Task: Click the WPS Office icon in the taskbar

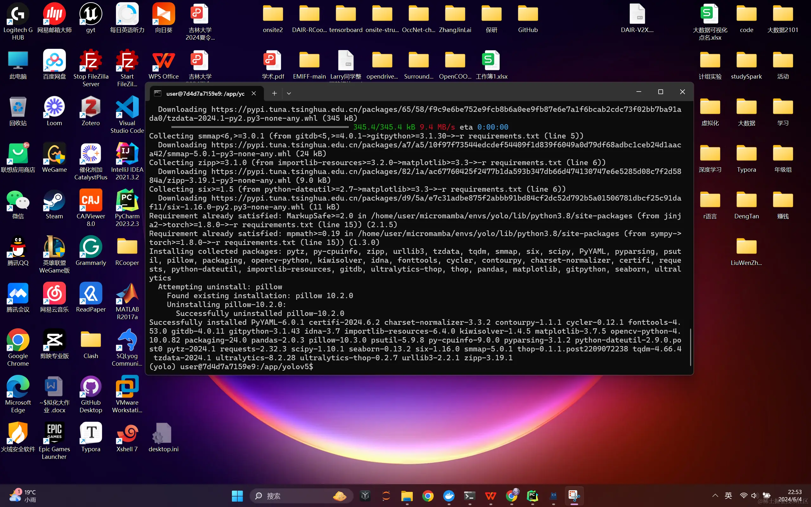Action: point(491,496)
